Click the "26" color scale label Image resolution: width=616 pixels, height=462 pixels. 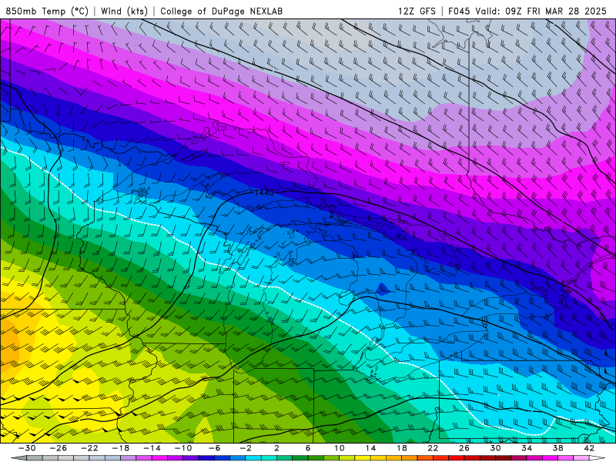[464, 448]
